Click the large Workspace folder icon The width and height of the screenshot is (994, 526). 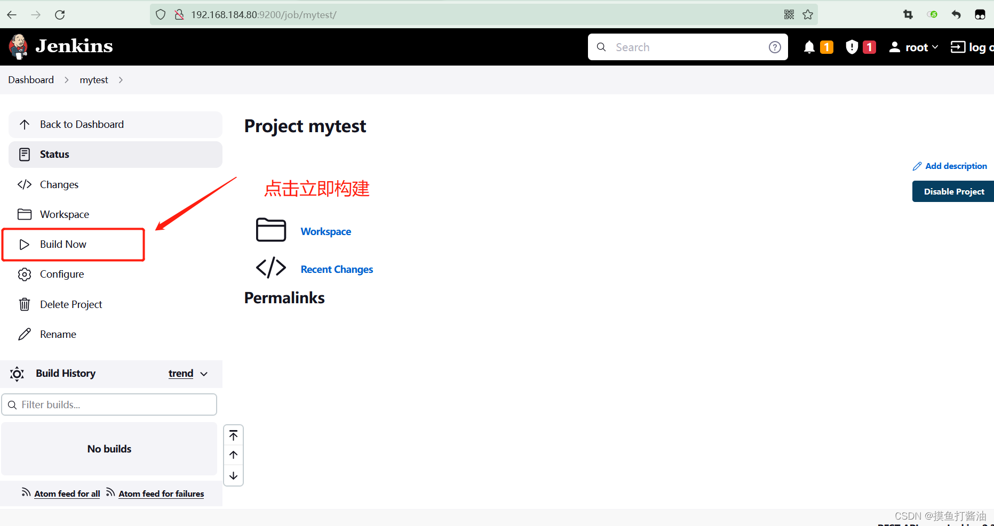coord(271,230)
